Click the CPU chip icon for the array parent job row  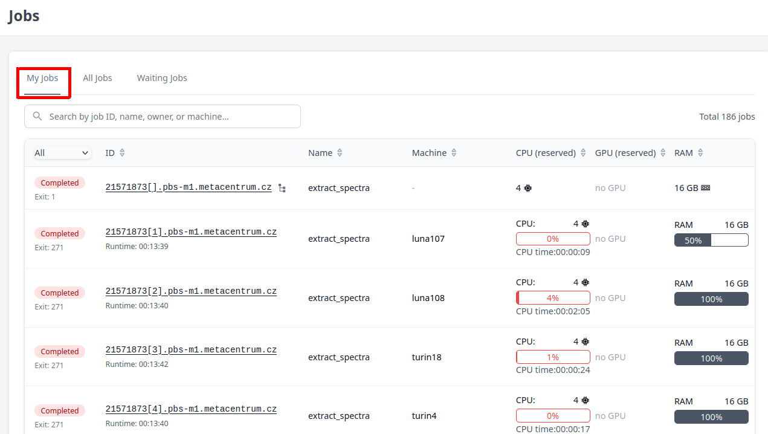[528, 188]
